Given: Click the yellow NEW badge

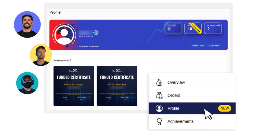Looking at the screenshot, I should [225, 108].
